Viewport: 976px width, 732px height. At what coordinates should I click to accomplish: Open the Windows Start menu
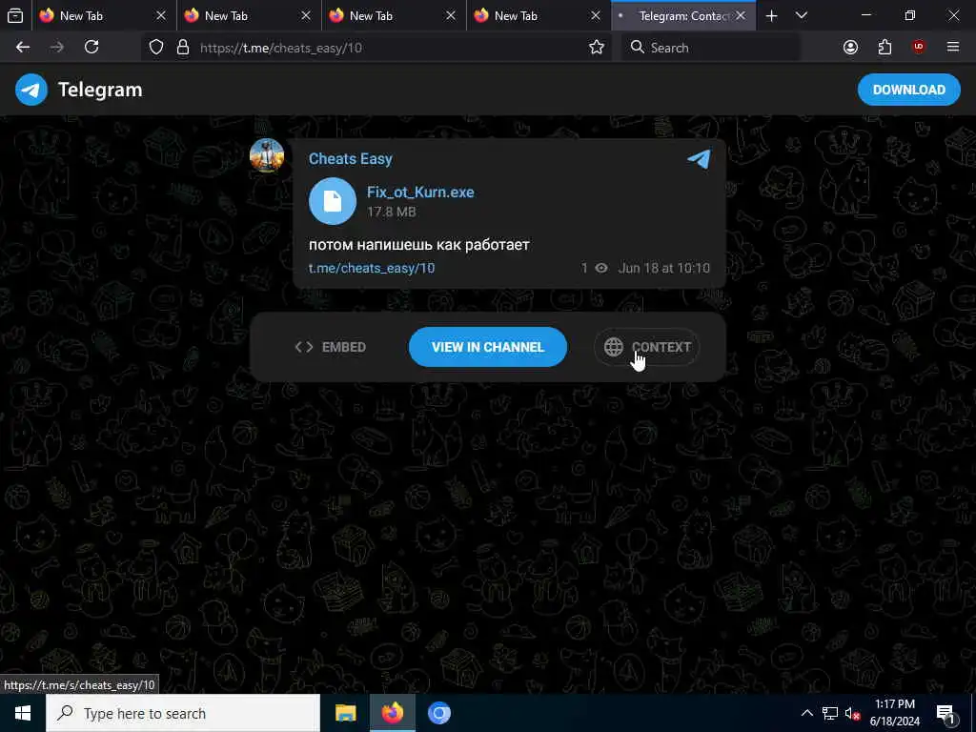23,713
